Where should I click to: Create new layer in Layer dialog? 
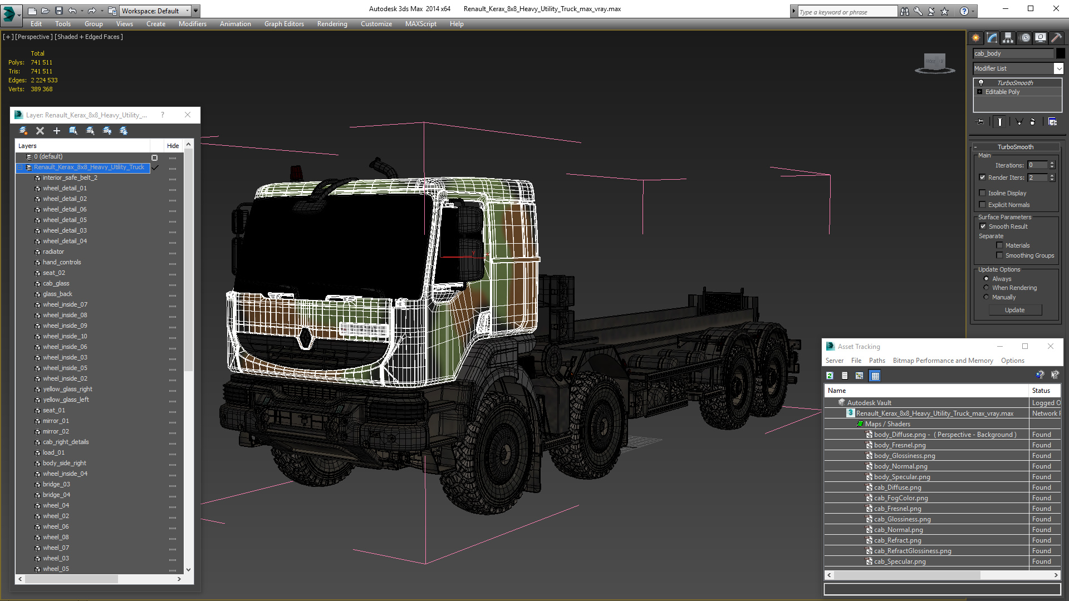[x=23, y=131]
